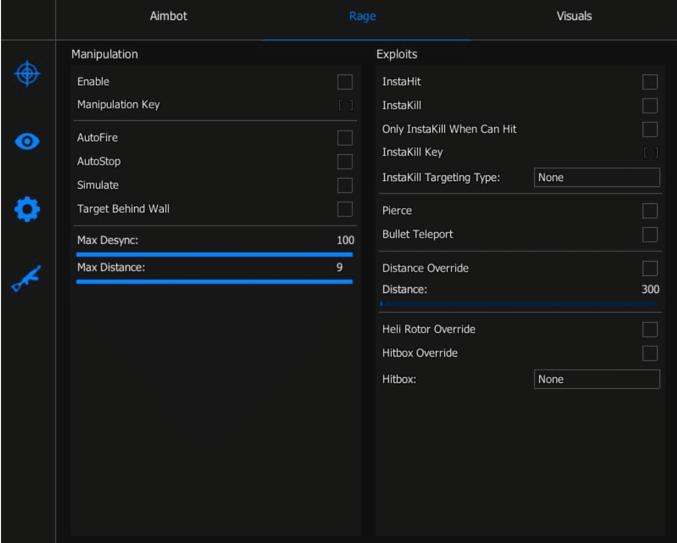Select the Rage tab
The image size is (677, 543).
362,16
